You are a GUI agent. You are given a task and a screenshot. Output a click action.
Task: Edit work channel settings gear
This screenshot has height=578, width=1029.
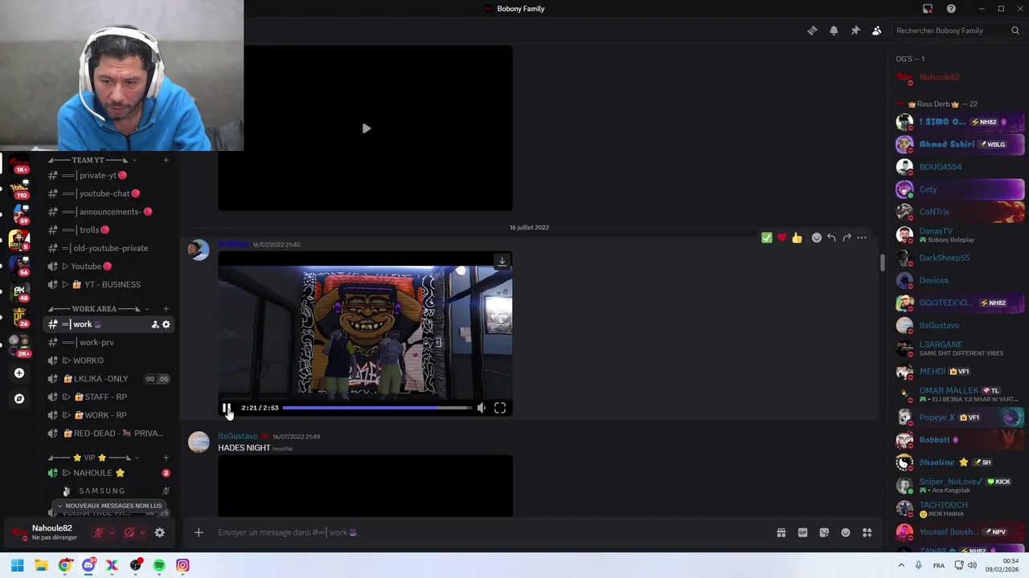click(166, 324)
